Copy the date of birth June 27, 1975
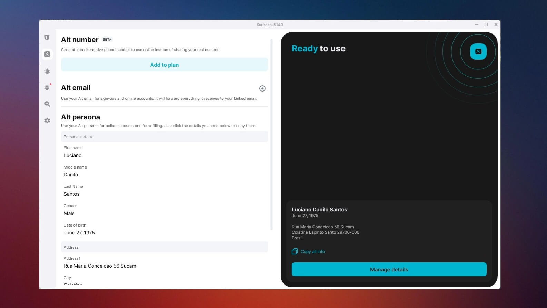547x308 pixels. tap(79, 233)
